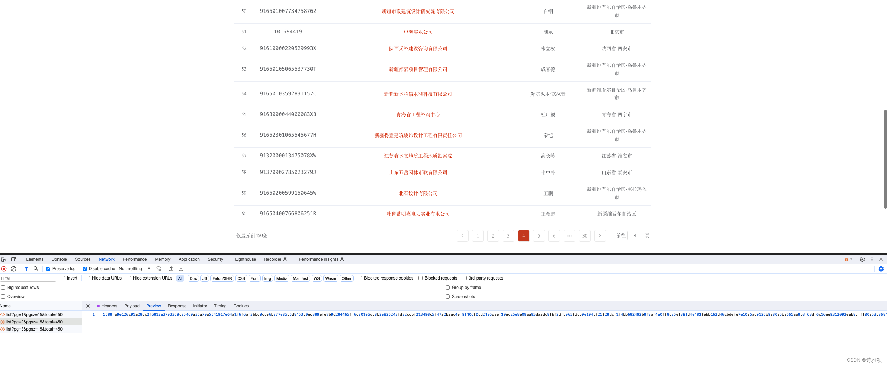Open the Performance insights tab
887x366 pixels.
[x=321, y=259]
